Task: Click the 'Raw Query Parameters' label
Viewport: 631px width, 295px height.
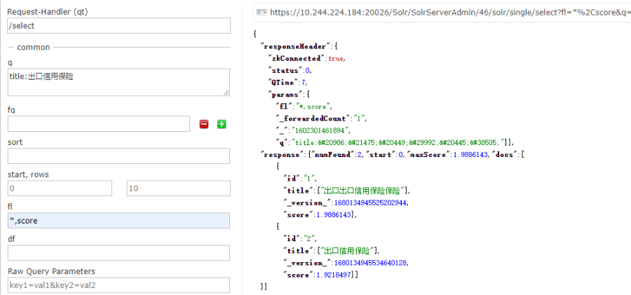Action: coord(51,271)
